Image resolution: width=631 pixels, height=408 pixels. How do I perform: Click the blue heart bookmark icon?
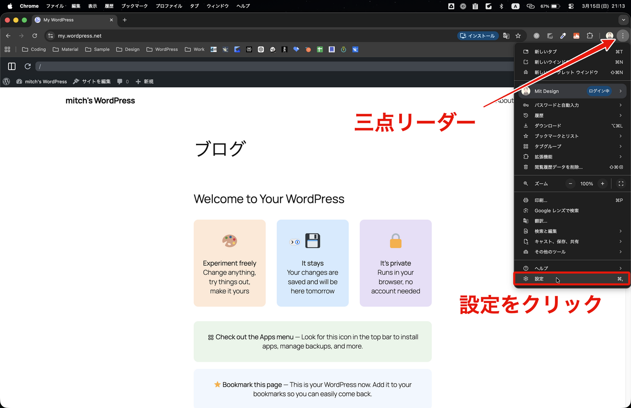click(x=296, y=49)
